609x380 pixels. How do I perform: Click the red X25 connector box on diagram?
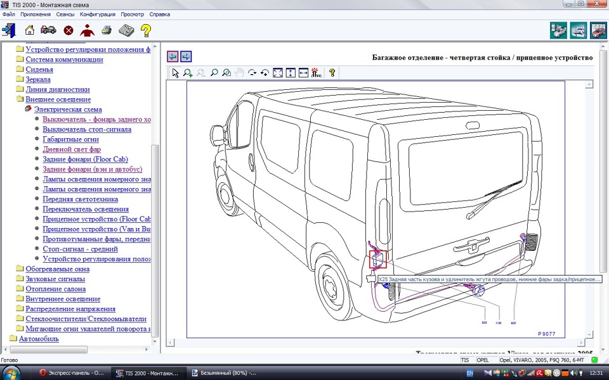[378, 259]
